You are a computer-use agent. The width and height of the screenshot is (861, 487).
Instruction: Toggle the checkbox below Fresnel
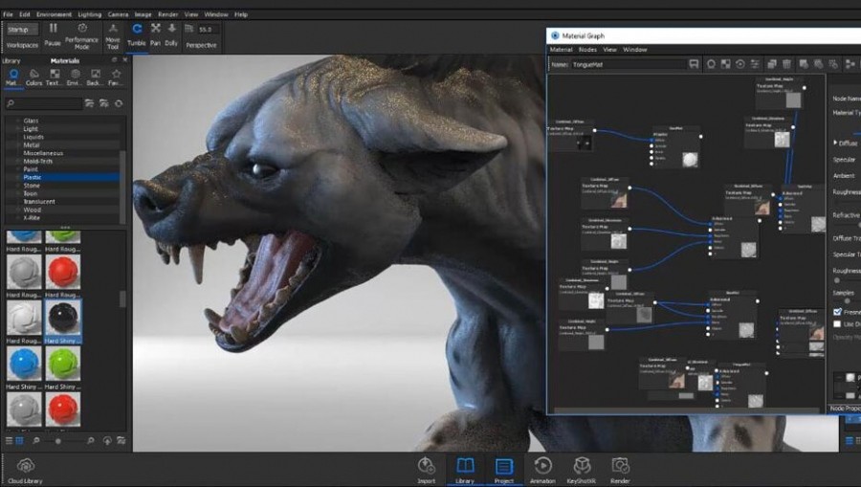837,324
